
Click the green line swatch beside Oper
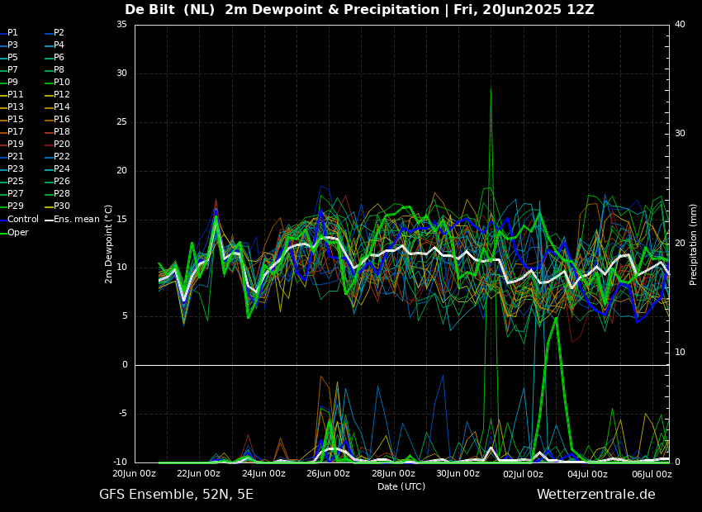[x=3, y=233]
